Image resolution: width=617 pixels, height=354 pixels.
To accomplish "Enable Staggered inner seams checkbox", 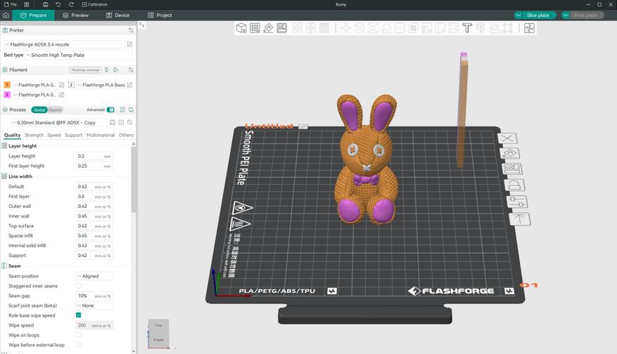I will pos(78,286).
